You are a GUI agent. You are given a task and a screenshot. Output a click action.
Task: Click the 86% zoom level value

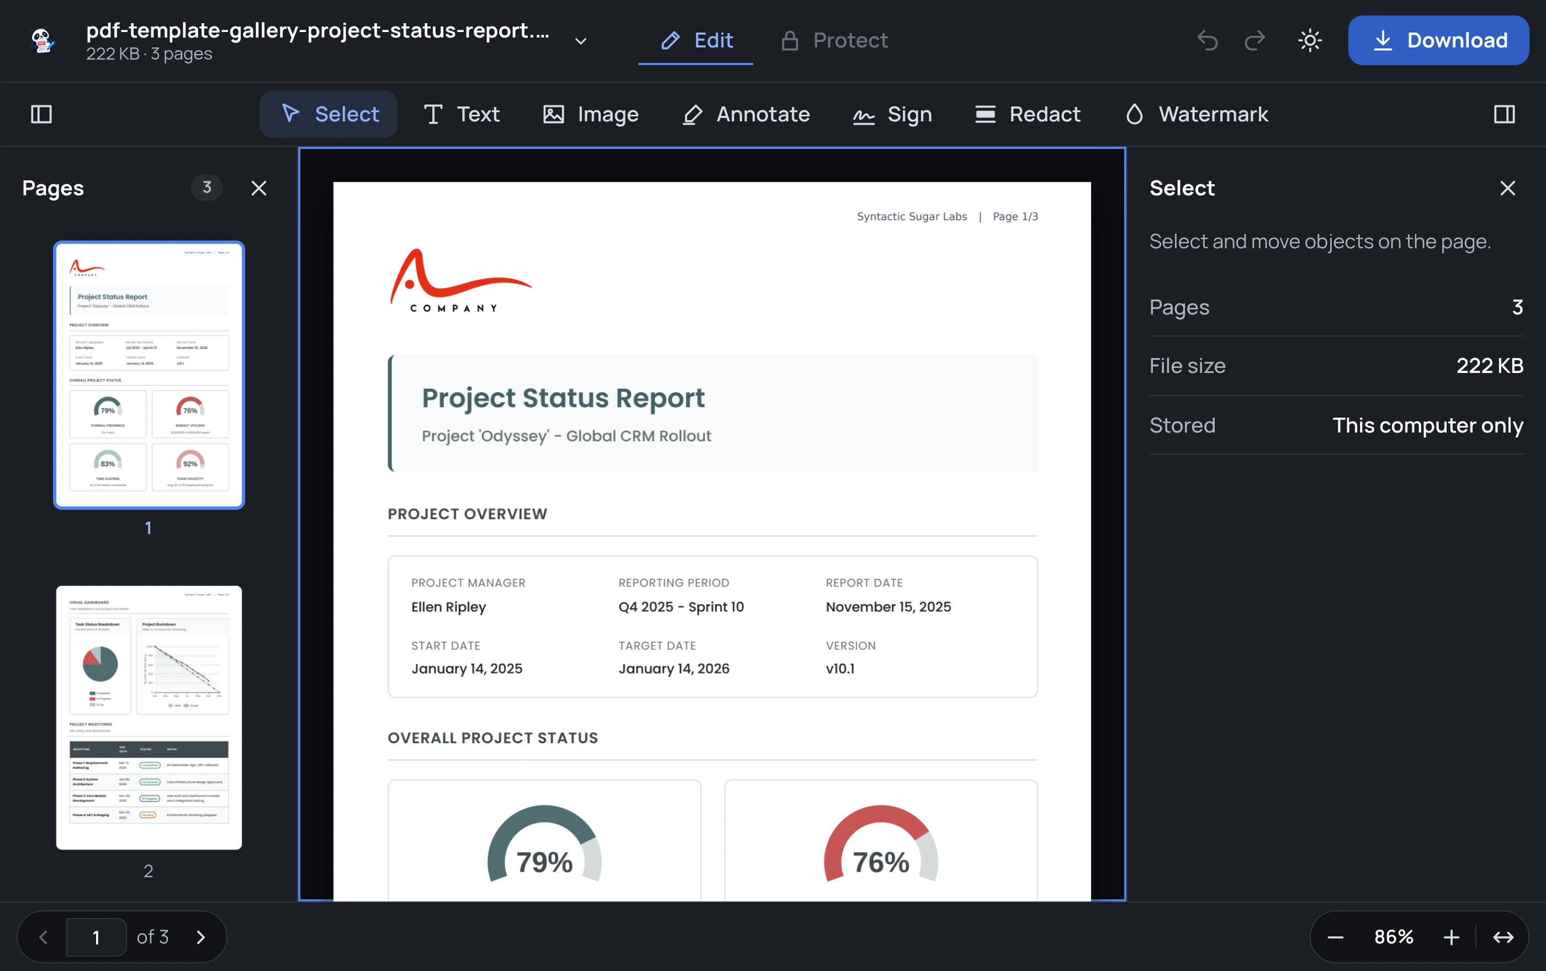[x=1394, y=937]
